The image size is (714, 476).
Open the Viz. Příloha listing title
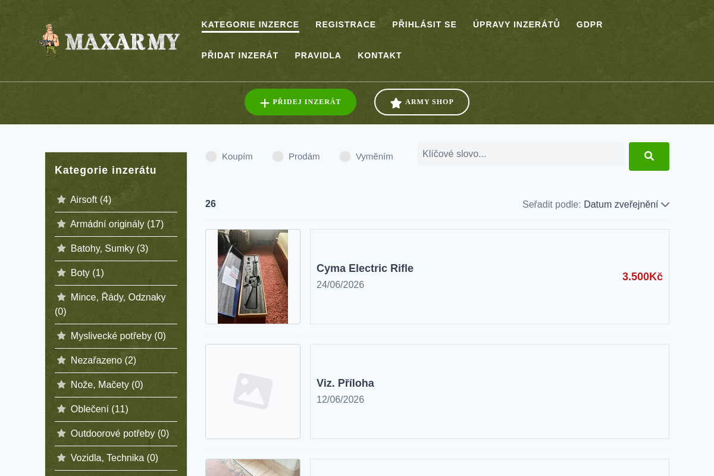pyautogui.click(x=345, y=383)
